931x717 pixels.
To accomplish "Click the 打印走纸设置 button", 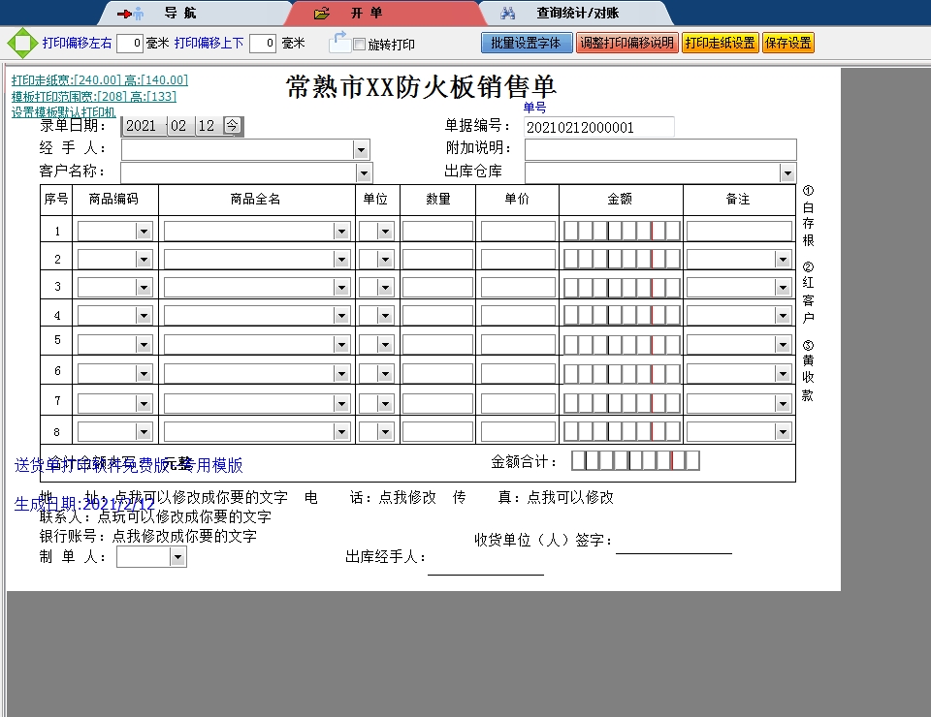I will tap(720, 43).
